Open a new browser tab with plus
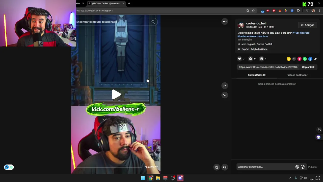The image size is (323, 182). (129, 4)
